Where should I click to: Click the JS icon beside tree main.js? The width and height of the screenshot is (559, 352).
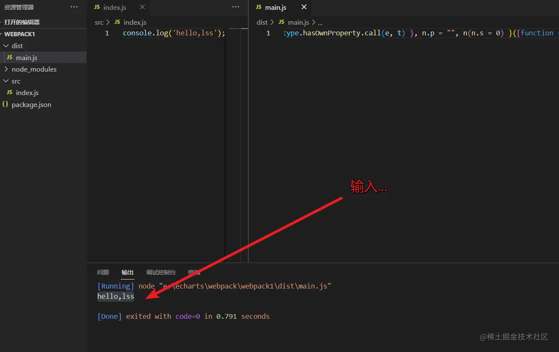tap(9, 58)
